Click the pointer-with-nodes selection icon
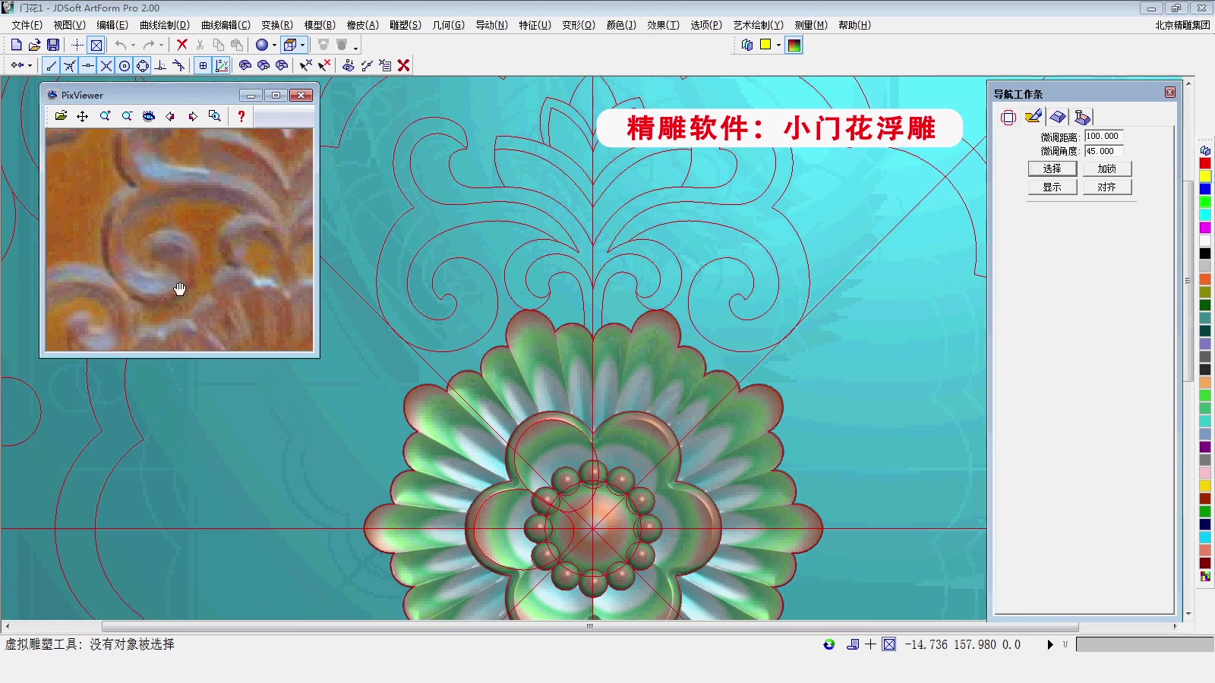Viewport: 1215px width, 683px height. coord(305,65)
